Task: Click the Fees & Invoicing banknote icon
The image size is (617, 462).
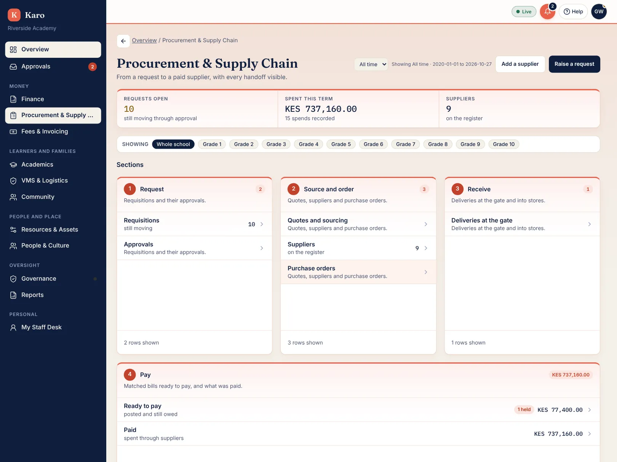Action: click(x=13, y=132)
